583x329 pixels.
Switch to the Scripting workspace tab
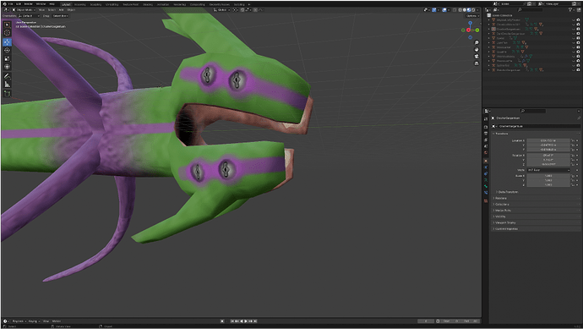(x=238, y=4)
